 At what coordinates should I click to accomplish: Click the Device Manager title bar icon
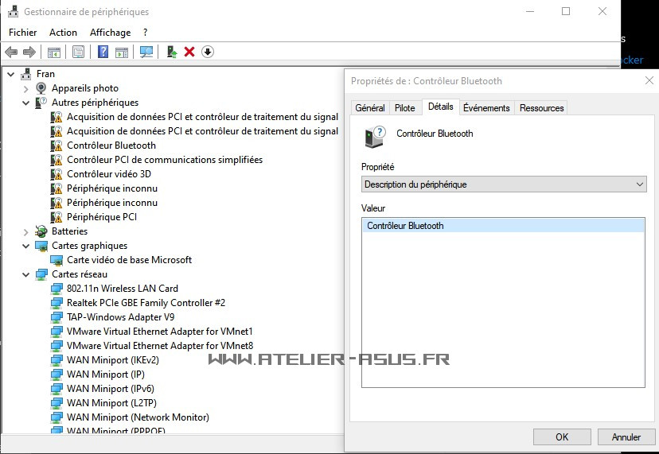(13, 11)
